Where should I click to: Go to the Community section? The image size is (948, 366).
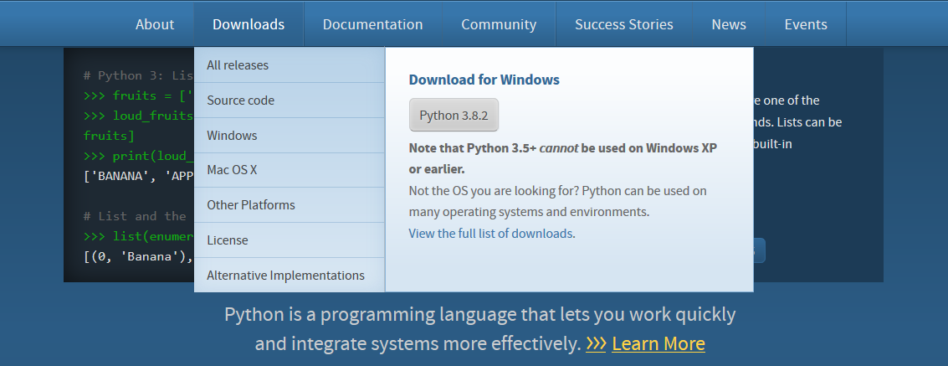(x=499, y=24)
